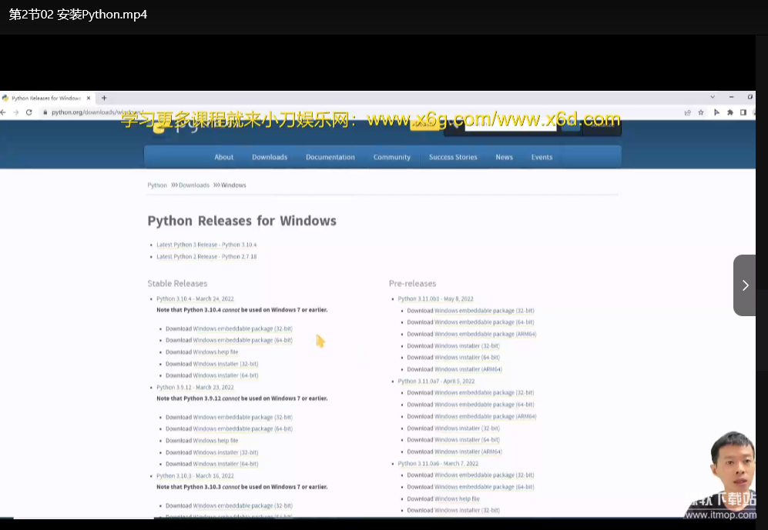
Task: Click the tab search chevron in title bar
Action: pos(713,97)
